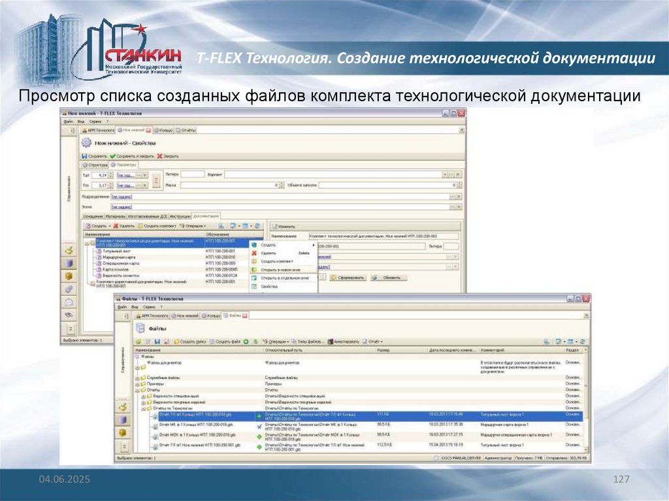669x501 pixels.
Task: Choose 'Открыть в отдельном окне' context entry
Action: pos(284,278)
